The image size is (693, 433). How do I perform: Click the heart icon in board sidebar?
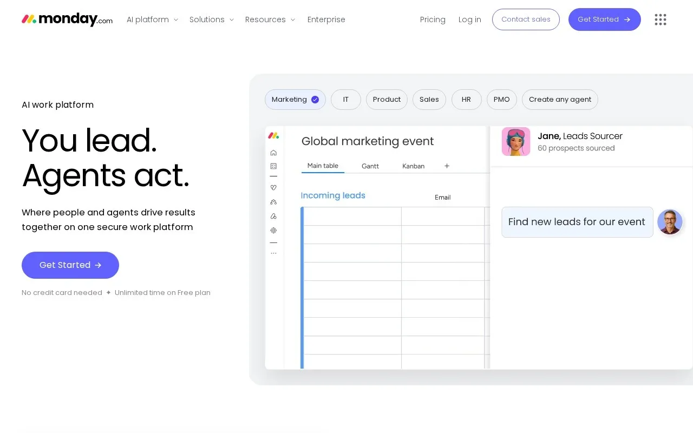[273, 188]
